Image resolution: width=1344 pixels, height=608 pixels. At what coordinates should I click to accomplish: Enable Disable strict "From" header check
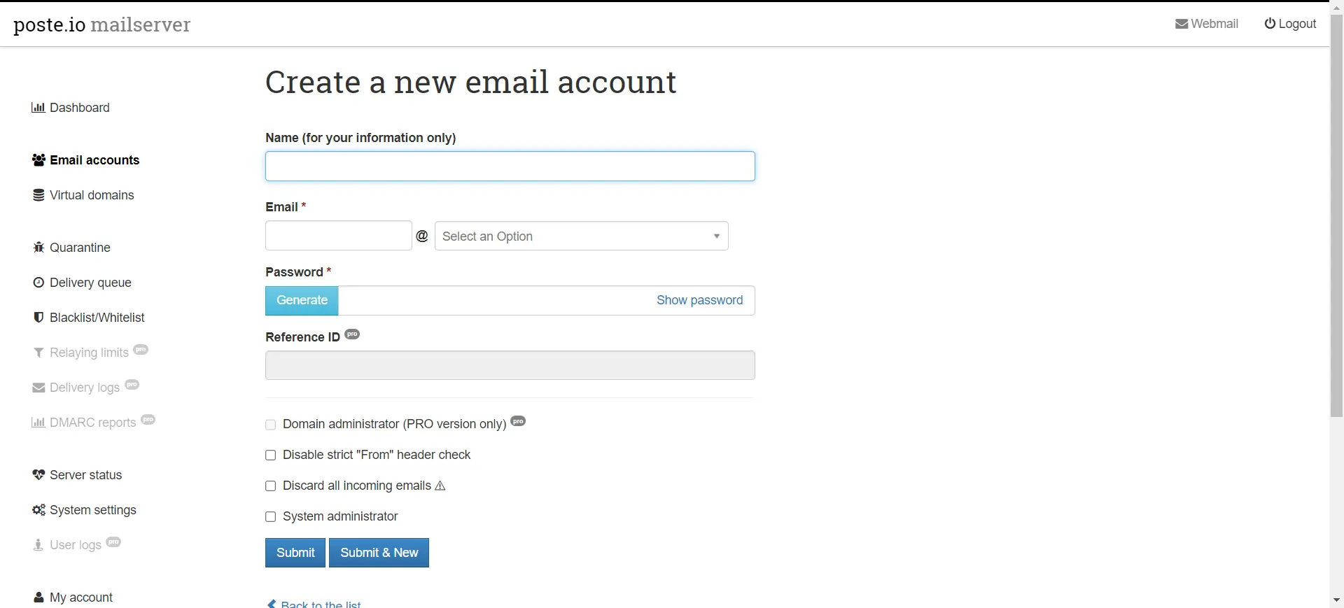pyautogui.click(x=271, y=455)
